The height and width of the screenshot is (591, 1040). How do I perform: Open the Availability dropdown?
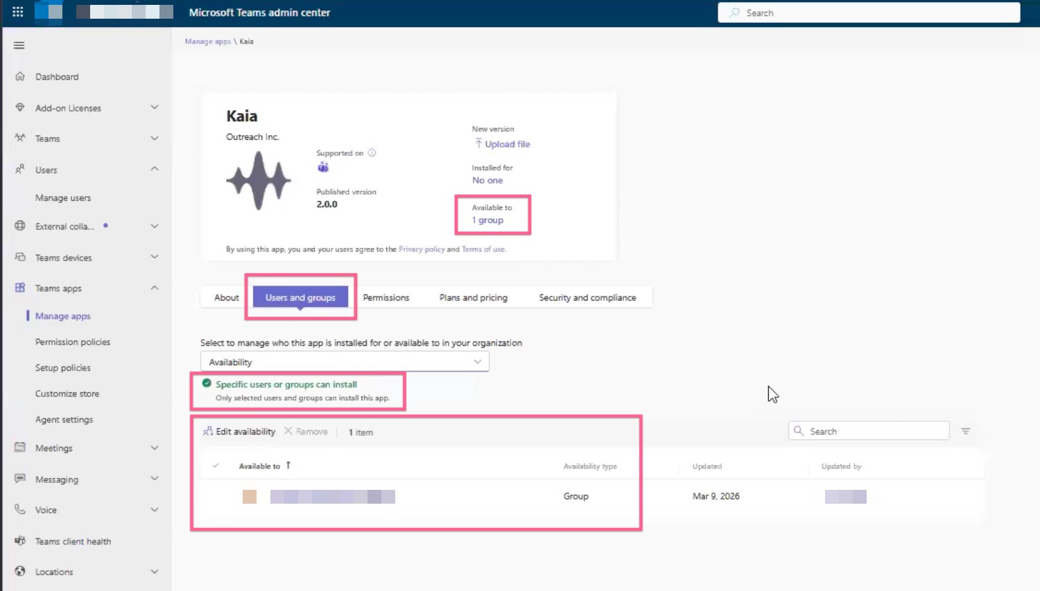[x=345, y=362]
